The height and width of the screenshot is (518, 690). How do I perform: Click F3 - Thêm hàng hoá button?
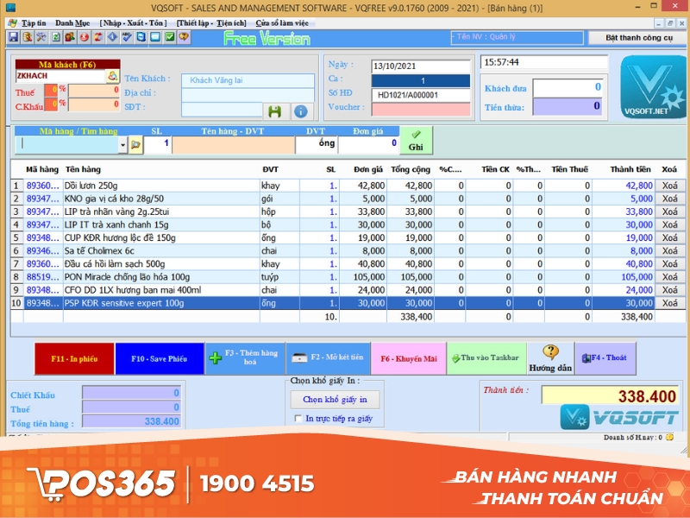[245, 358]
